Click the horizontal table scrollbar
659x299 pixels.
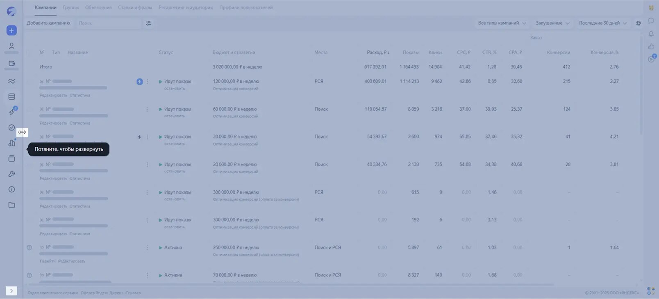click(291, 284)
